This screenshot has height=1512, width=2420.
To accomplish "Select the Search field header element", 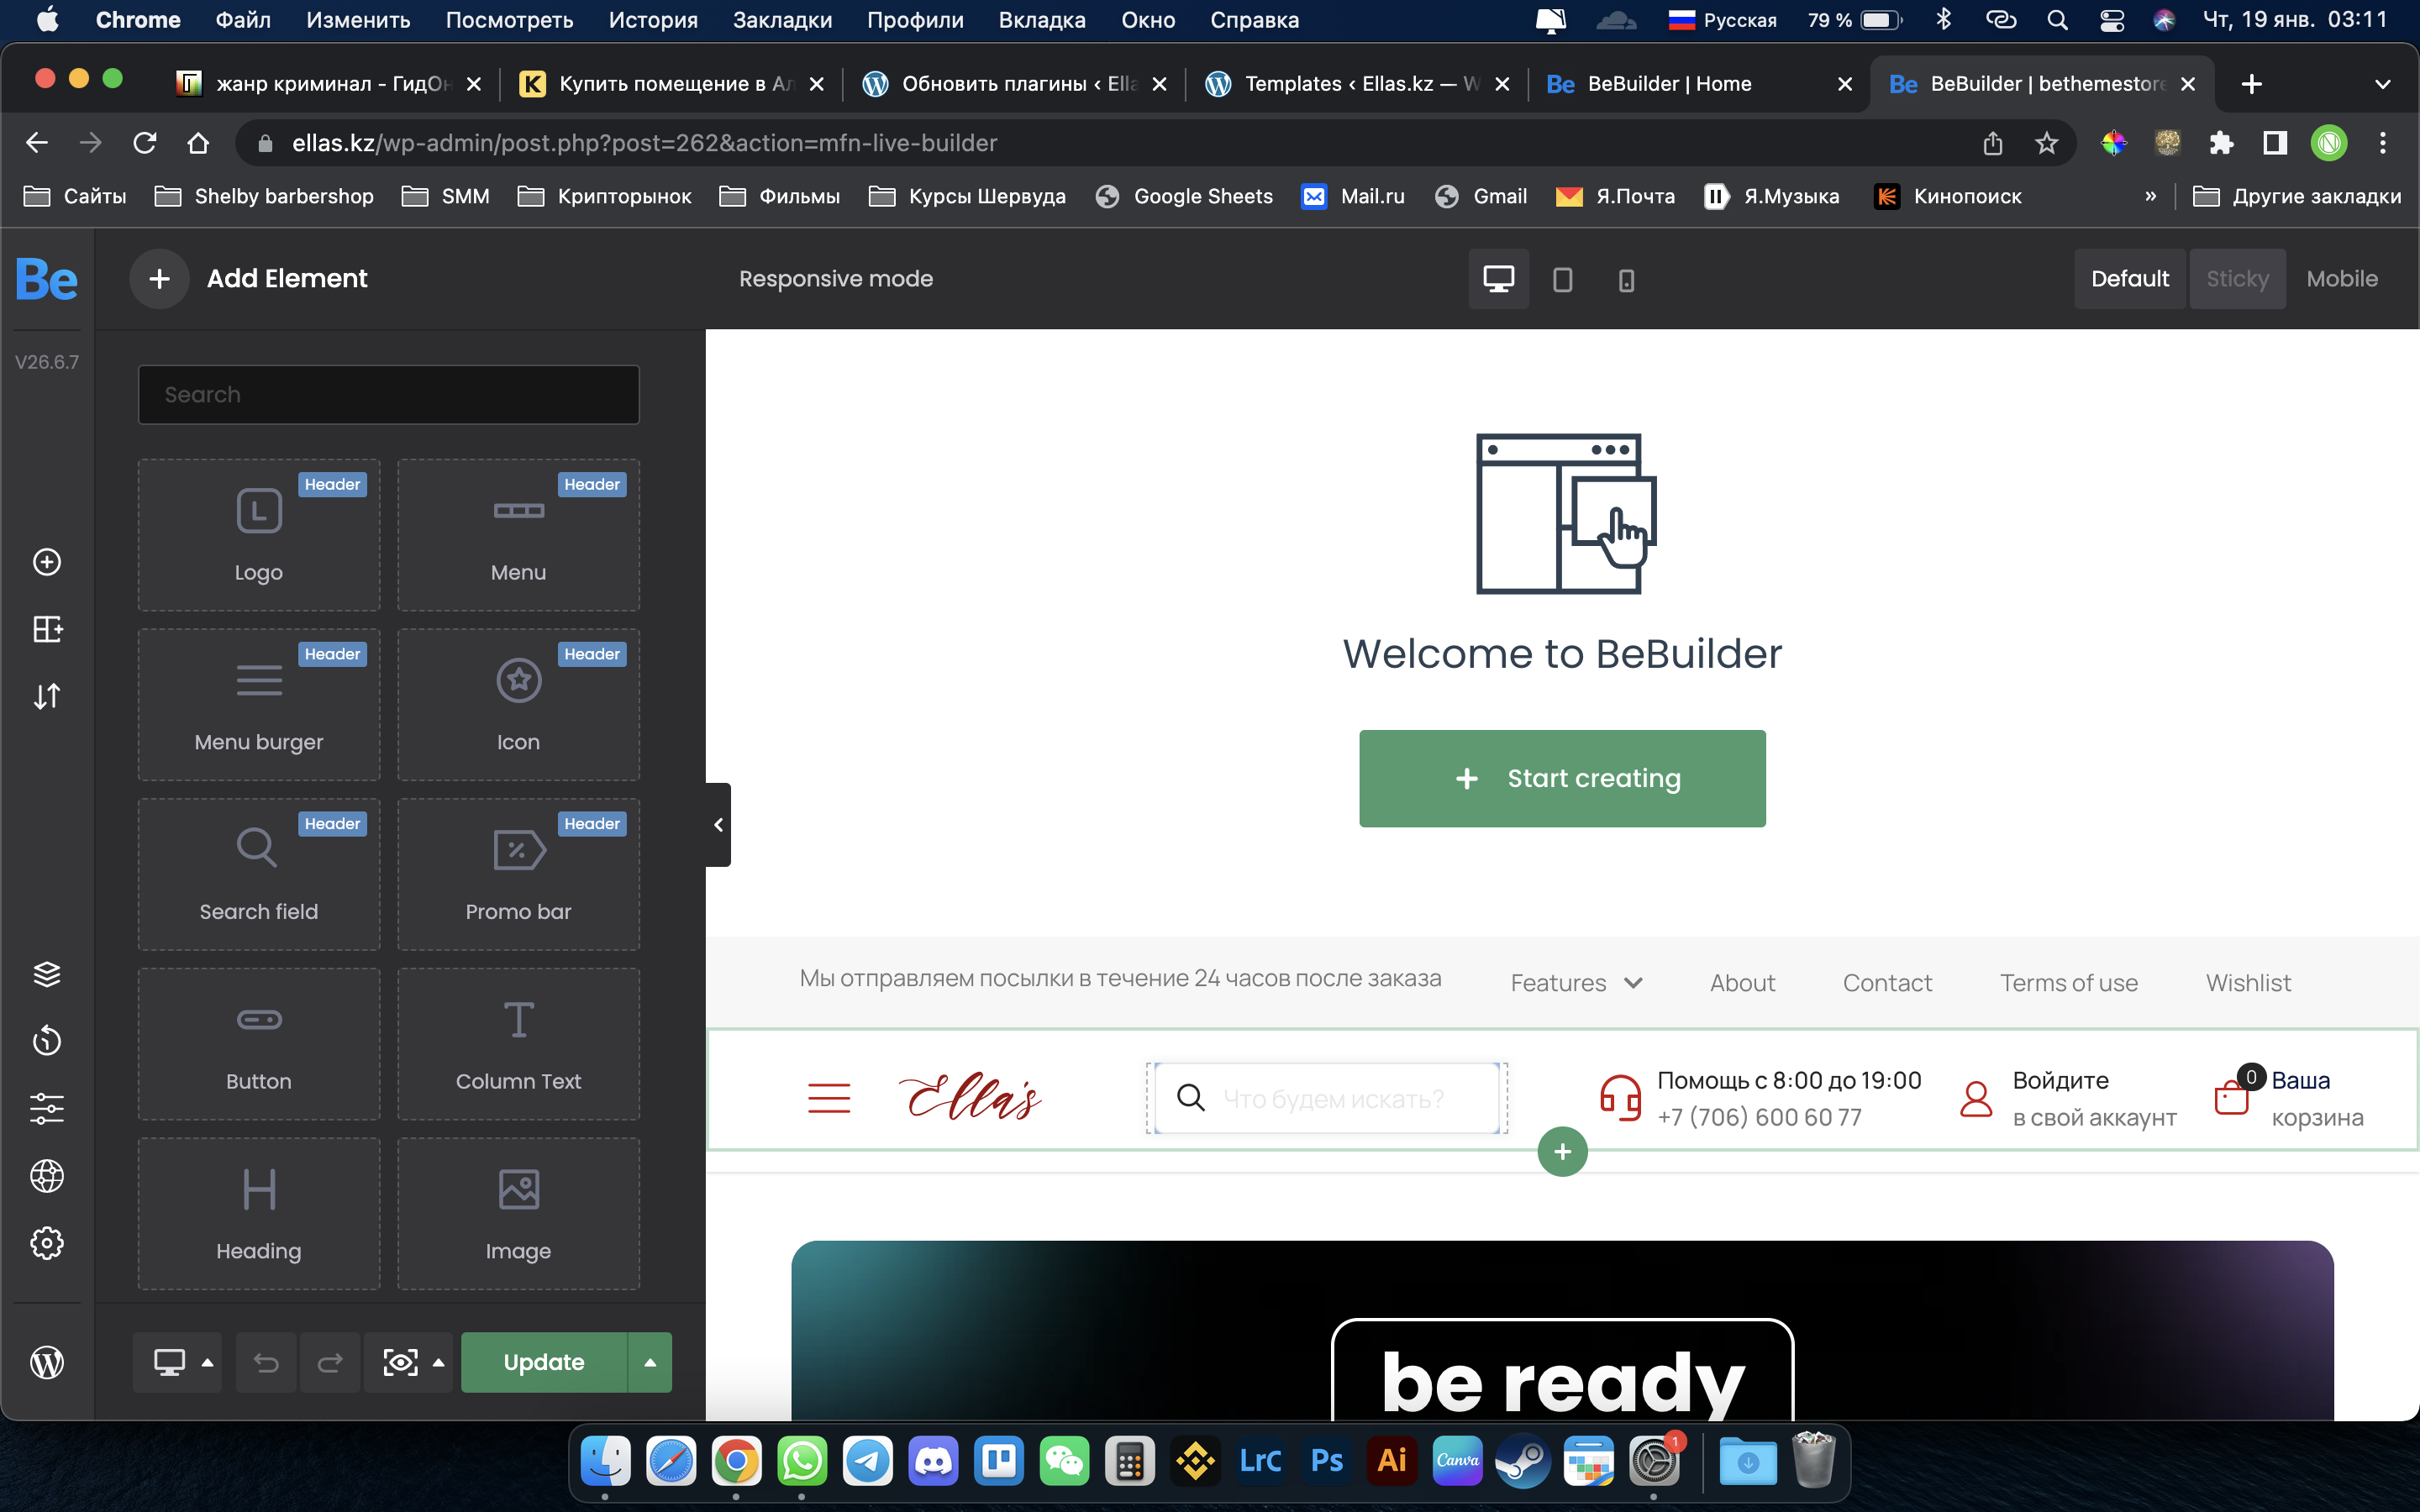I will point(259,874).
